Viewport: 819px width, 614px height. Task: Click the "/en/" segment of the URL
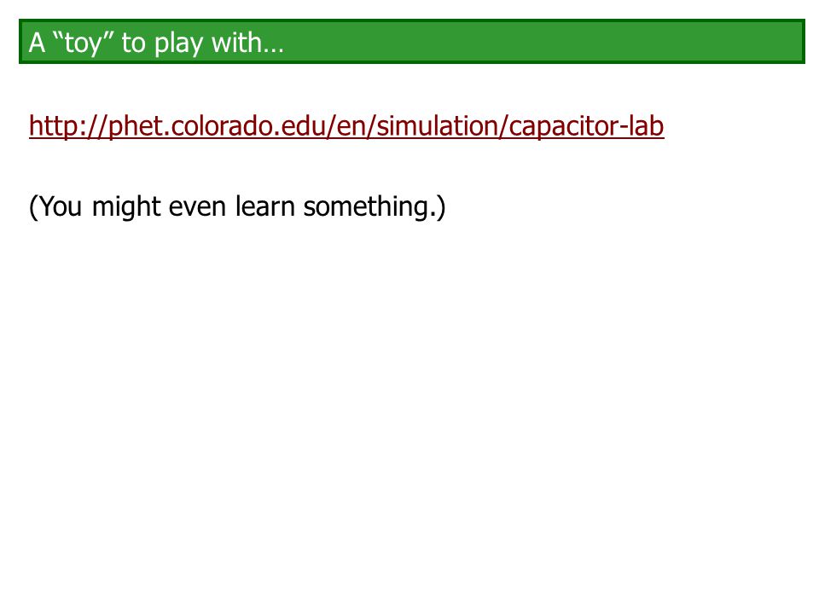(352, 126)
